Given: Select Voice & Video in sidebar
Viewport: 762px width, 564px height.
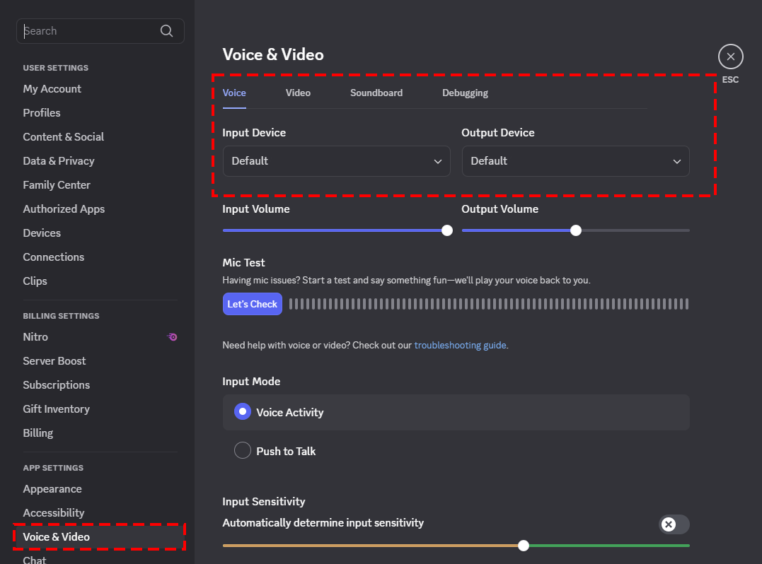Looking at the screenshot, I should click(x=100, y=537).
